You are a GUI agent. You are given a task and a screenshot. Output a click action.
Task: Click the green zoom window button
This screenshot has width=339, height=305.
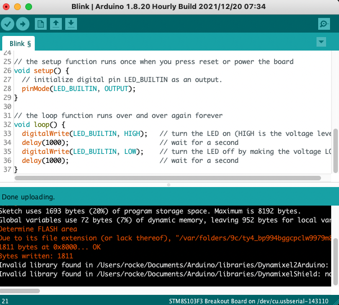29,7
